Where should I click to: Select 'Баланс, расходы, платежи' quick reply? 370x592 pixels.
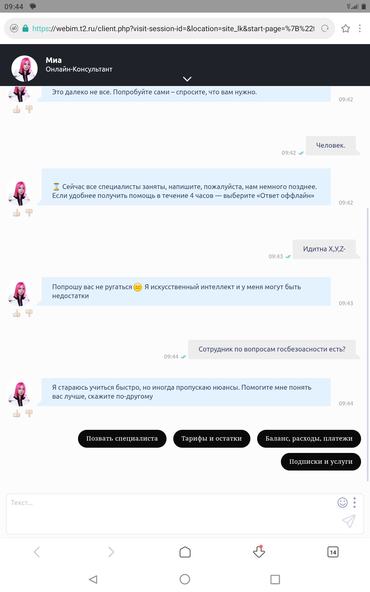[x=309, y=438]
